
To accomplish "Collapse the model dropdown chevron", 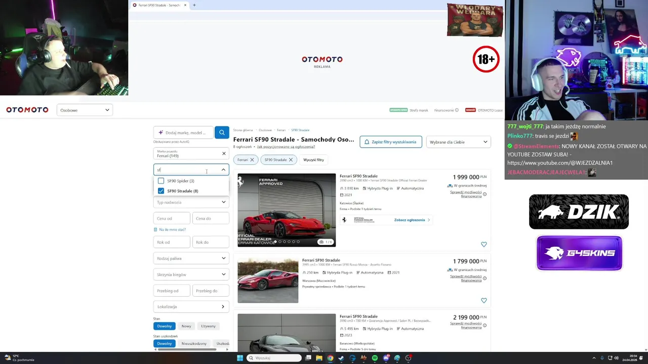I will tap(223, 170).
